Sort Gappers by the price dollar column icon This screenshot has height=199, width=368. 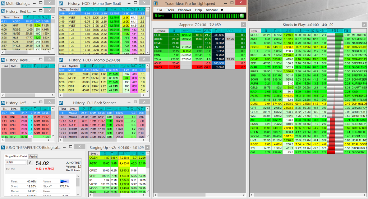tap(174, 31)
